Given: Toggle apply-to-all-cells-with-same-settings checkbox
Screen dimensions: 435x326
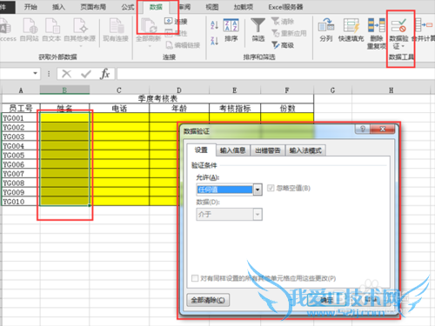Looking at the screenshot, I should (x=195, y=278).
